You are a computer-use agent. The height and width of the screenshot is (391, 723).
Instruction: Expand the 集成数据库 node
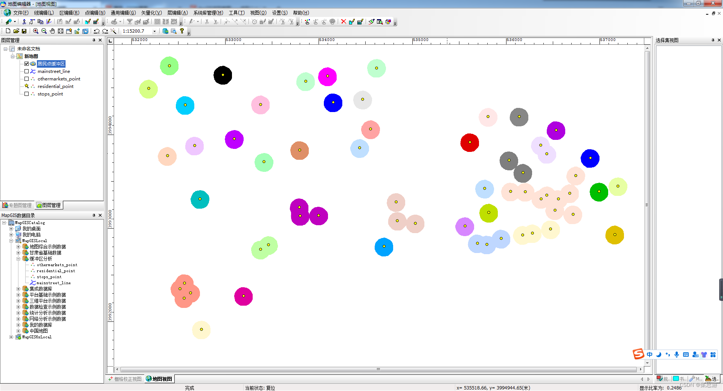click(18, 289)
